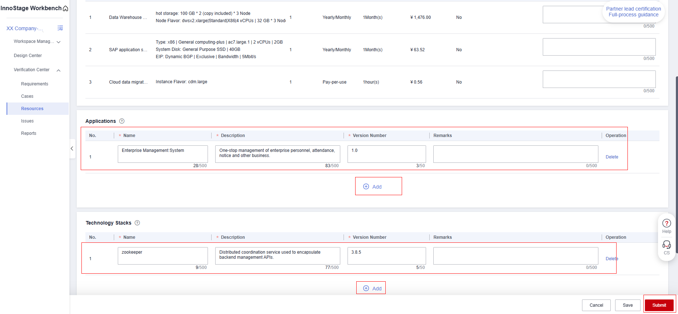Click the 1hour(s) duration cell
The width and height of the screenshot is (678, 314).
click(x=371, y=82)
